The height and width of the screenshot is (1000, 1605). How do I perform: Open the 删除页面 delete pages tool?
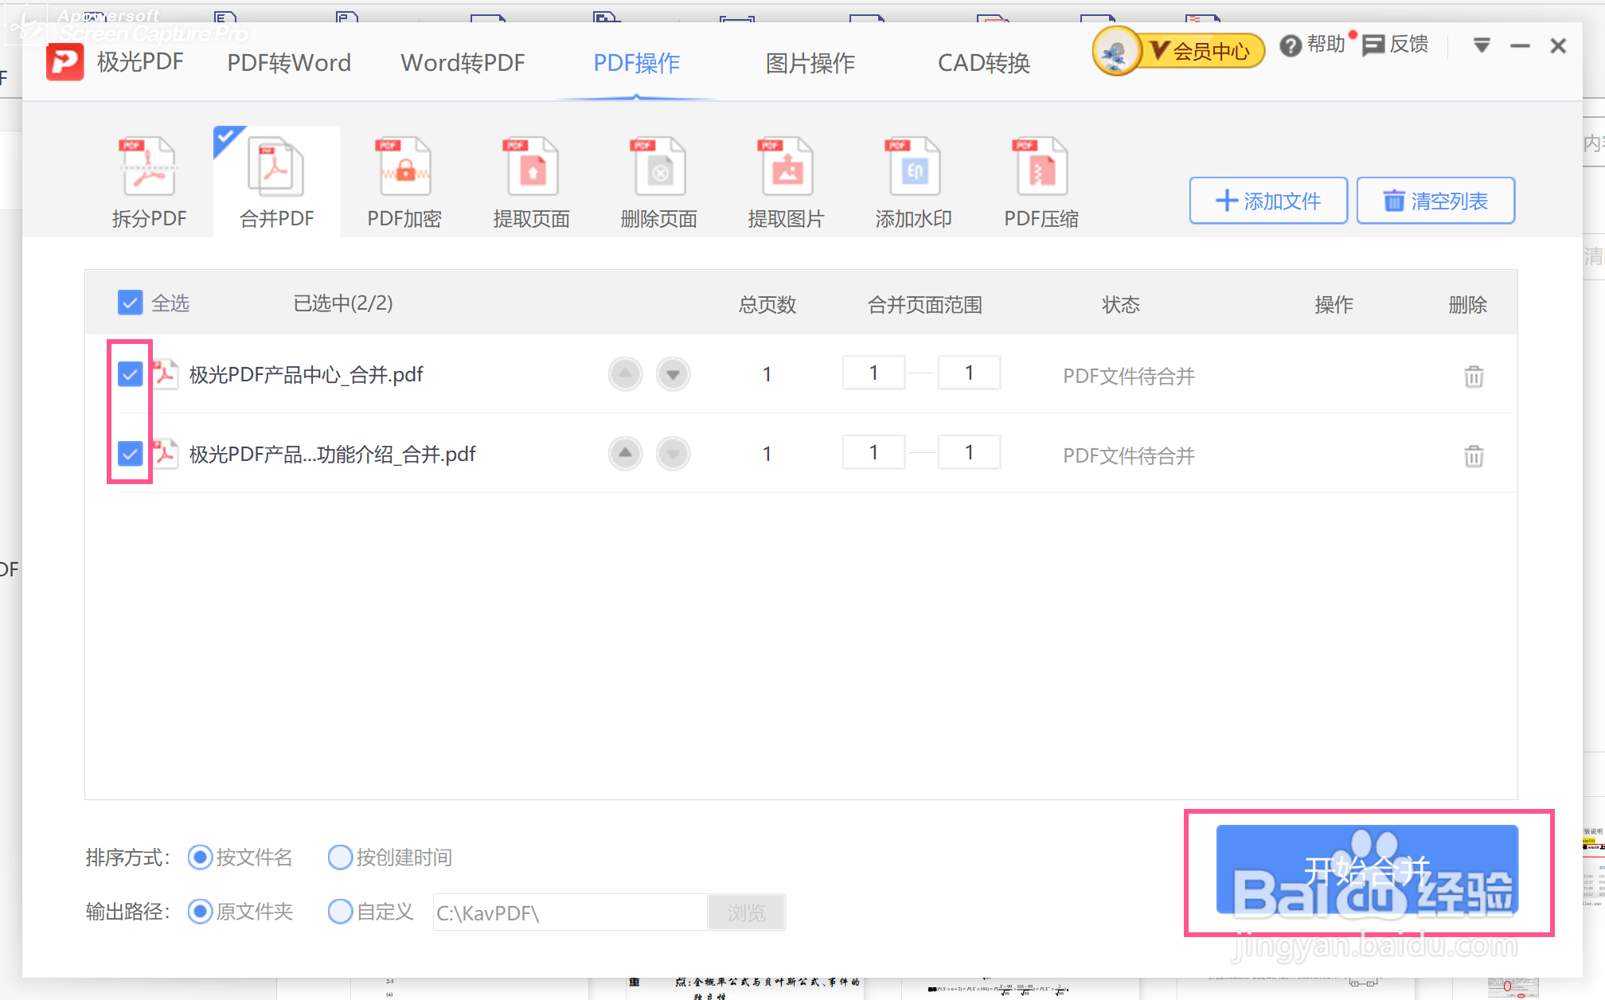[658, 183]
